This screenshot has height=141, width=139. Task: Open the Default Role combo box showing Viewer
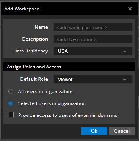click(93, 79)
